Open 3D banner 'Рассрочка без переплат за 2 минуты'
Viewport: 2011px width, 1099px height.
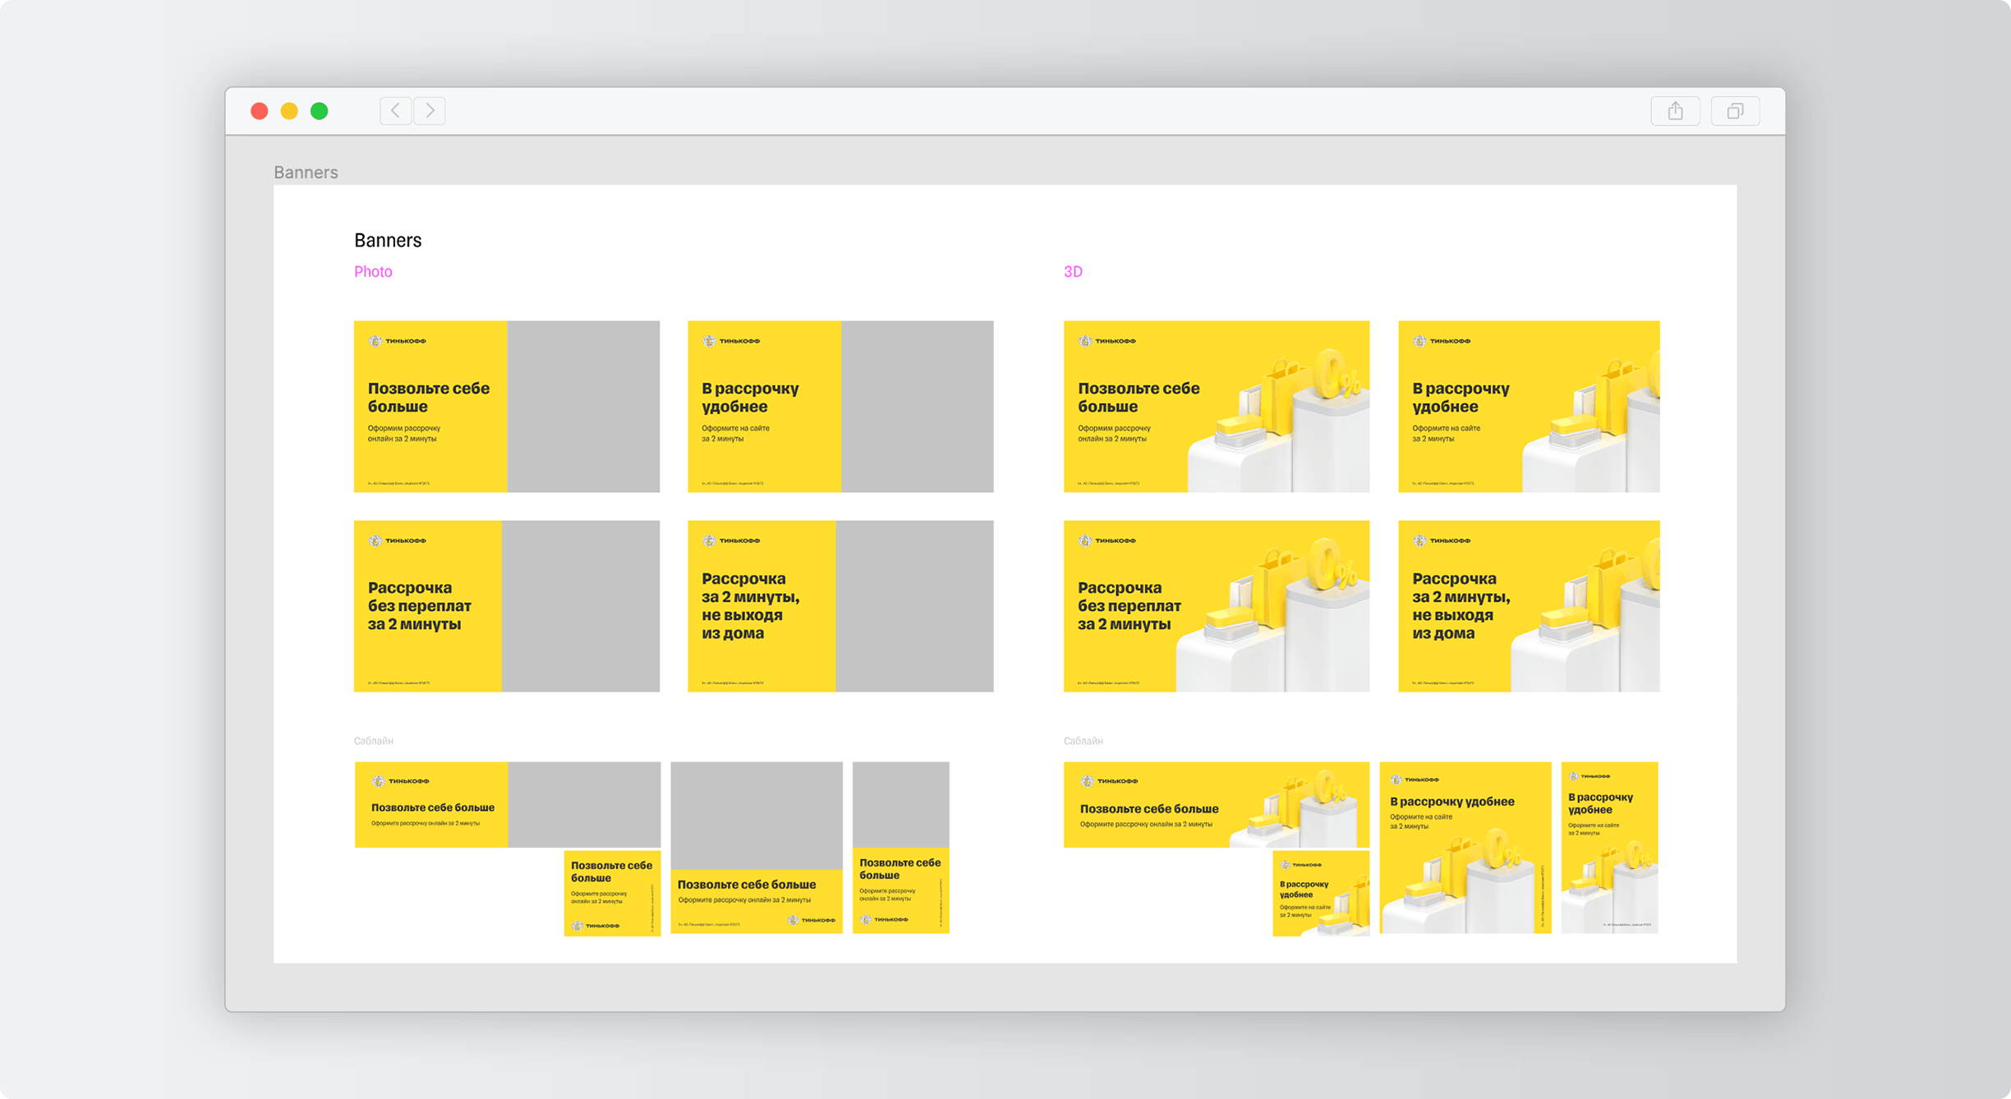[1217, 606]
